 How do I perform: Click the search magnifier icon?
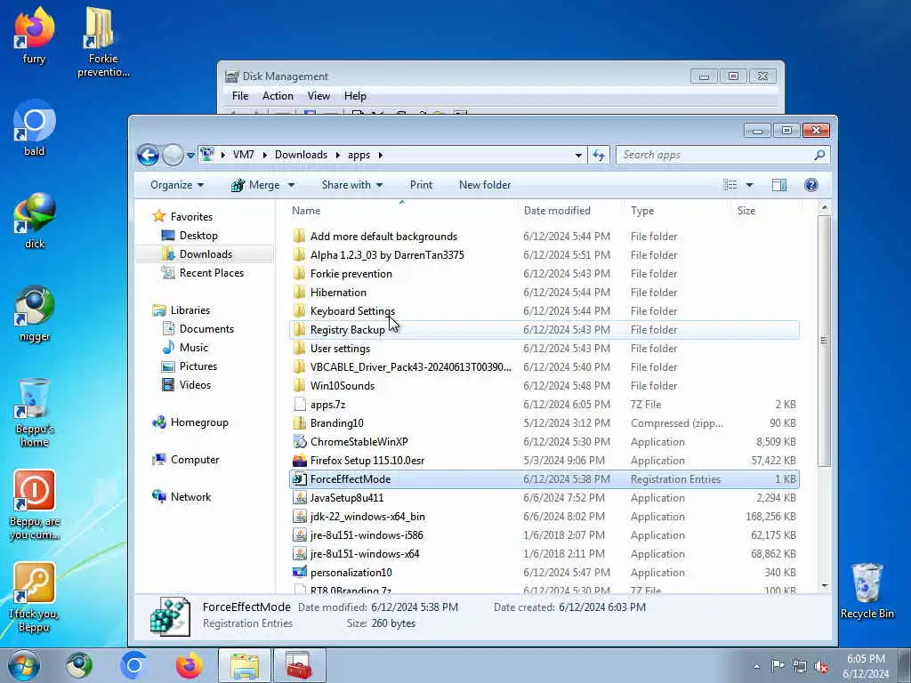[819, 155]
